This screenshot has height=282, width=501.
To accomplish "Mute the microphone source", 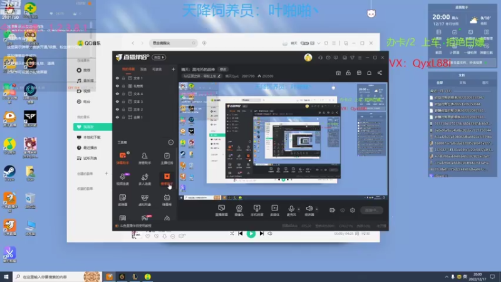I will point(291,211).
